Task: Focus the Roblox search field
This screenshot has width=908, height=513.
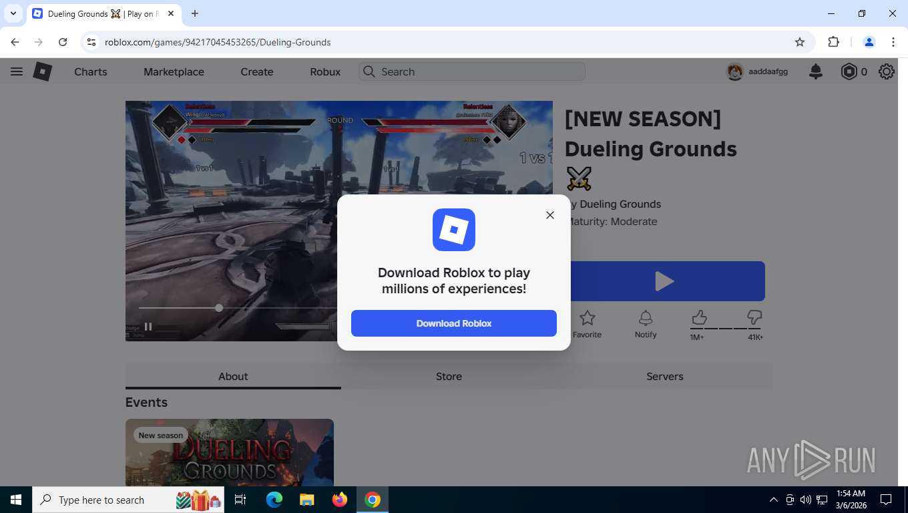Action: [472, 71]
